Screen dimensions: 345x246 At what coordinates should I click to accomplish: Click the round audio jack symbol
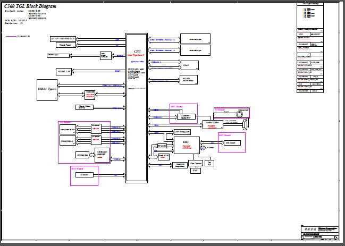pyautogui.click(x=240, y=114)
